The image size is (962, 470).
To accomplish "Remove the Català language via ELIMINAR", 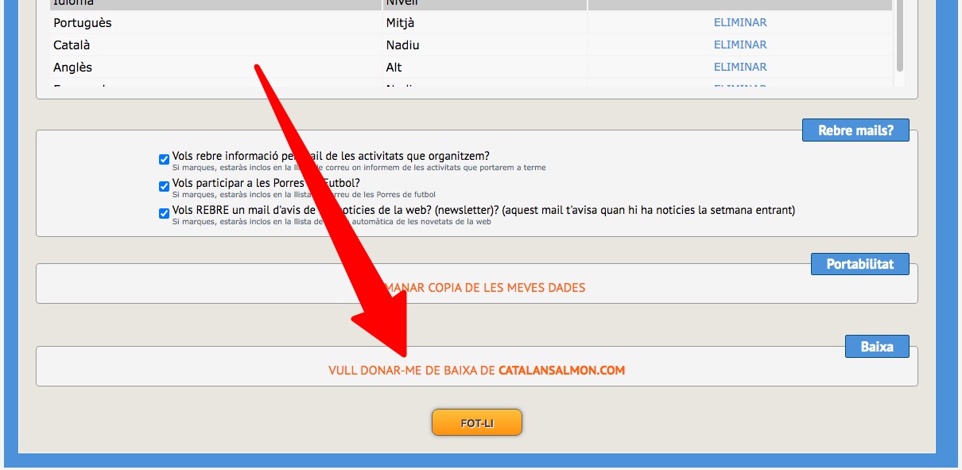I will coord(740,45).
